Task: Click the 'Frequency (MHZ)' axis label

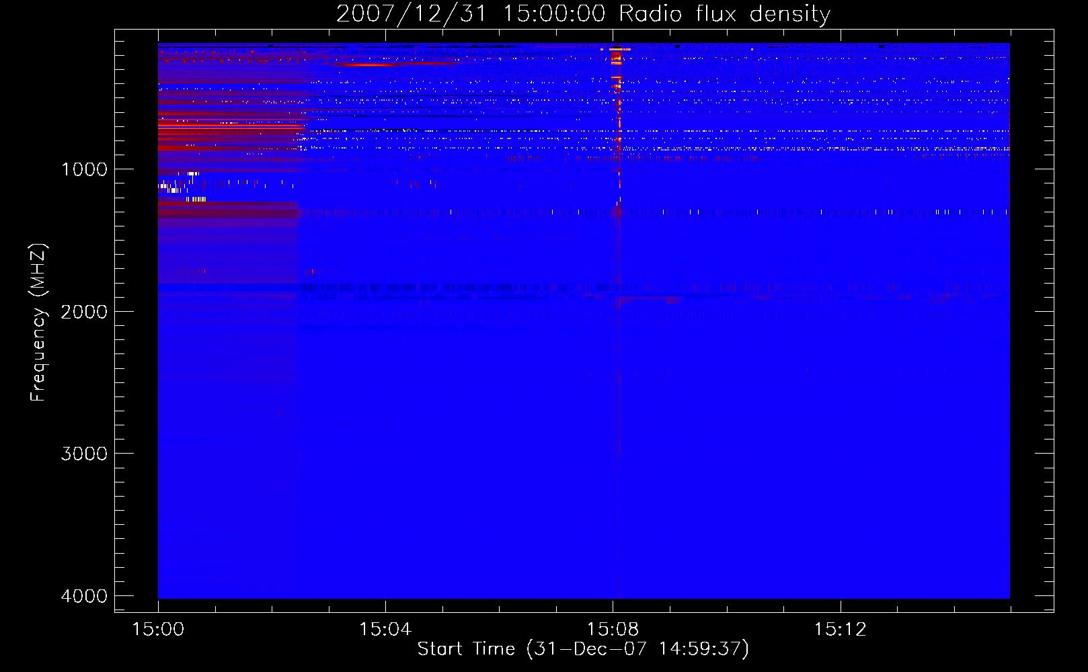Action: tap(39, 323)
